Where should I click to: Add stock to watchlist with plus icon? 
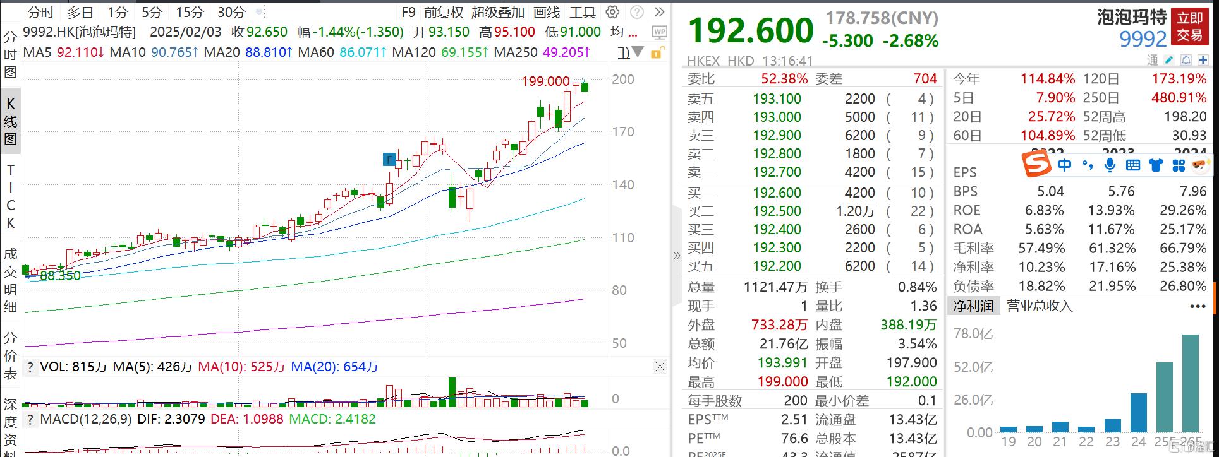(x=1202, y=60)
